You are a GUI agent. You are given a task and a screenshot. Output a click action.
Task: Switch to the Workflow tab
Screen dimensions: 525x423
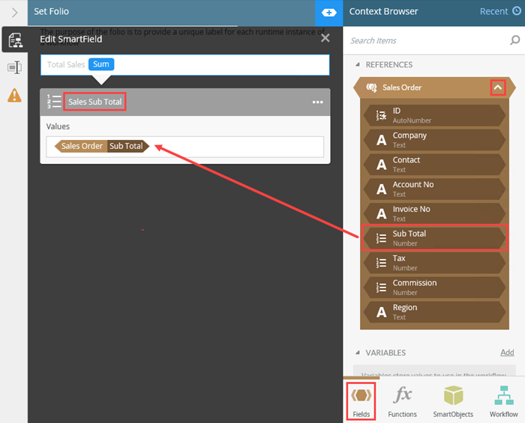[503, 401]
